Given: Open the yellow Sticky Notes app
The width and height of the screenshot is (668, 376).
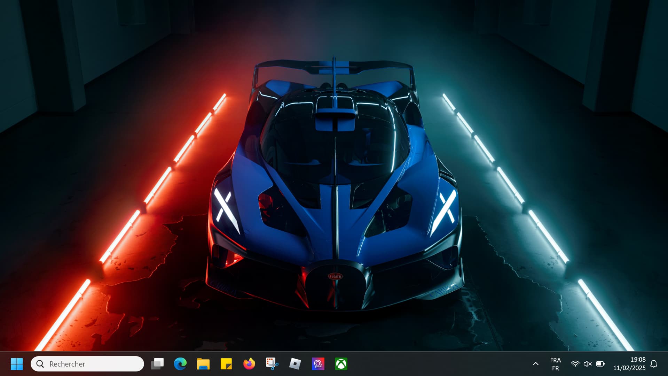Looking at the screenshot, I should pos(226,364).
